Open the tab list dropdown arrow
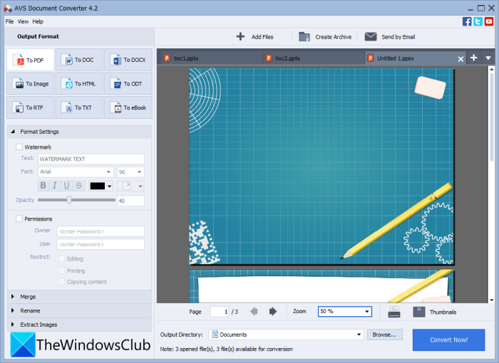499x363 pixels. tap(488, 58)
